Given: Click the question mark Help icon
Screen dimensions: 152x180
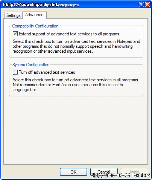Looking at the screenshot, I should pyautogui.click(x=141, y=5).
